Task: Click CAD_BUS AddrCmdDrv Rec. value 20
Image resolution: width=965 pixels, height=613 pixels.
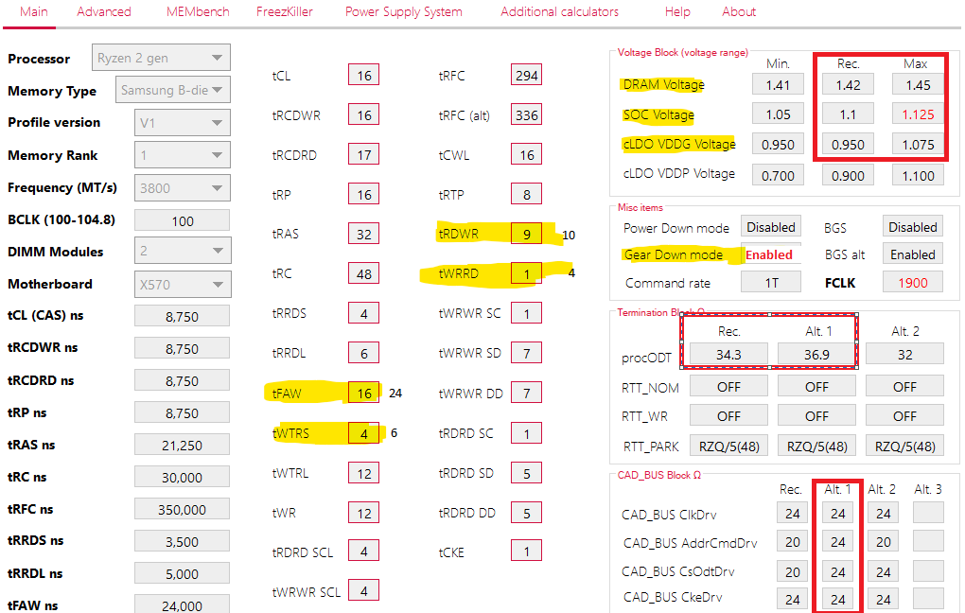Action: click(793, 542)
